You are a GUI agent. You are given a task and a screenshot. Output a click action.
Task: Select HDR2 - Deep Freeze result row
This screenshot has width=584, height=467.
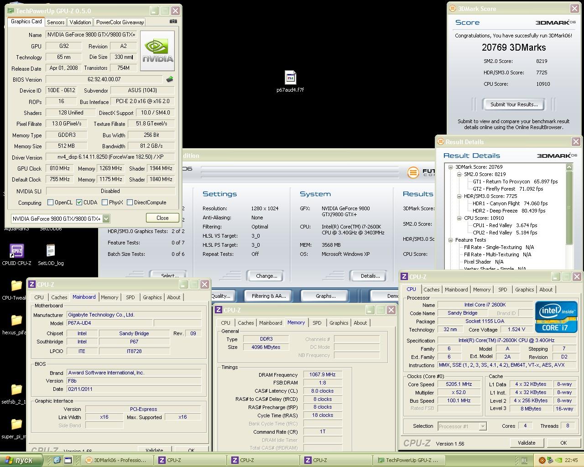click(509, 211)
